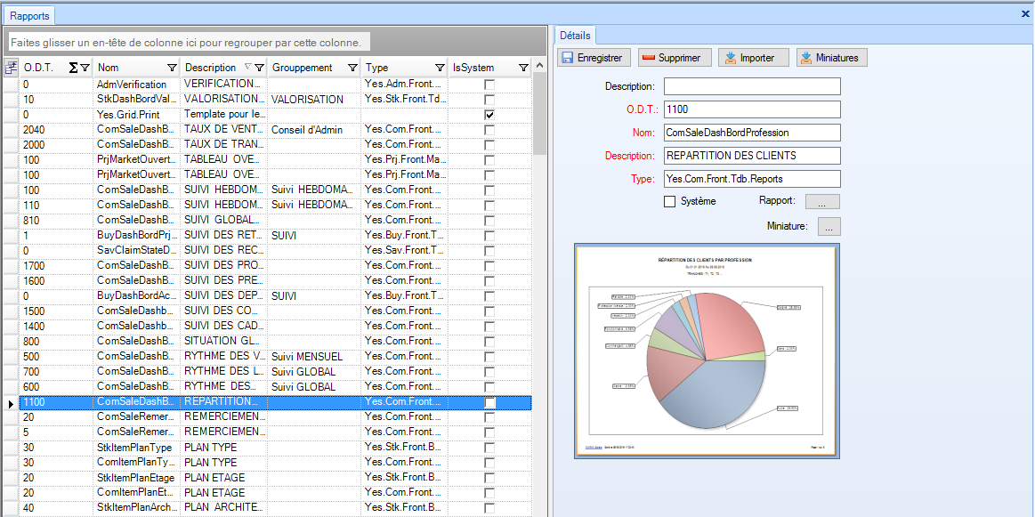Open filter funnel on the Nom column
1035x517 pixels.
(172, 68)
